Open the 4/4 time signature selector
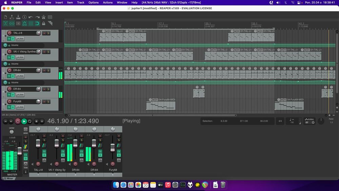Image resolution: width=339 pixels, height=191 pixels. pyautogui.click(x=280, y=121)
